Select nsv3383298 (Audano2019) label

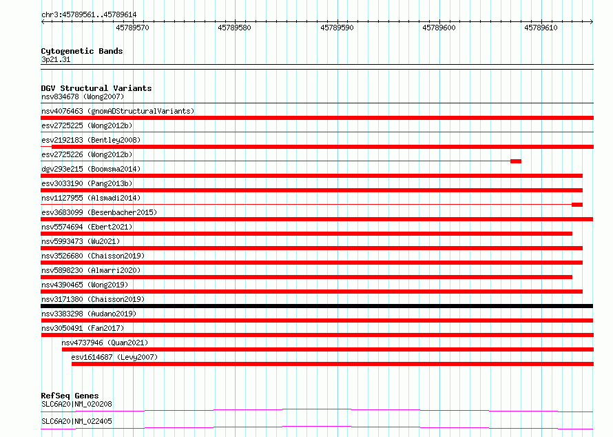pos(89,314)
